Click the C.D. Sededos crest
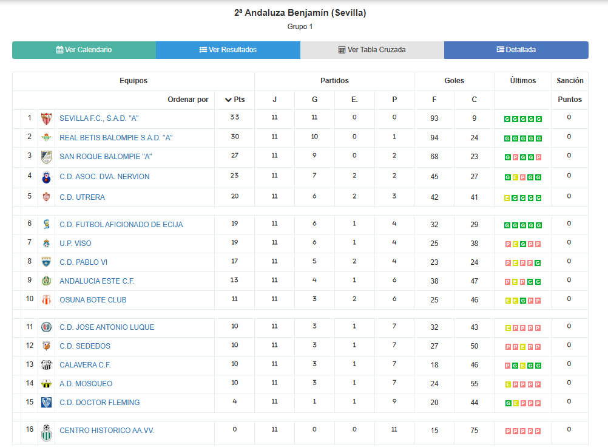The width and height of the screenshot is (608, 447). point(46,346)
